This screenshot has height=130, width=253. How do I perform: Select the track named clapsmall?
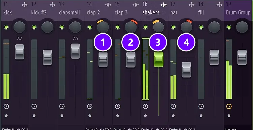pos(69,13)
